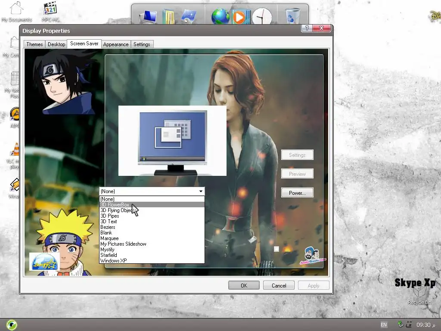Click the help question mark button
The image size is (441, 331).
pyautogui.click(x=307, y=28)
